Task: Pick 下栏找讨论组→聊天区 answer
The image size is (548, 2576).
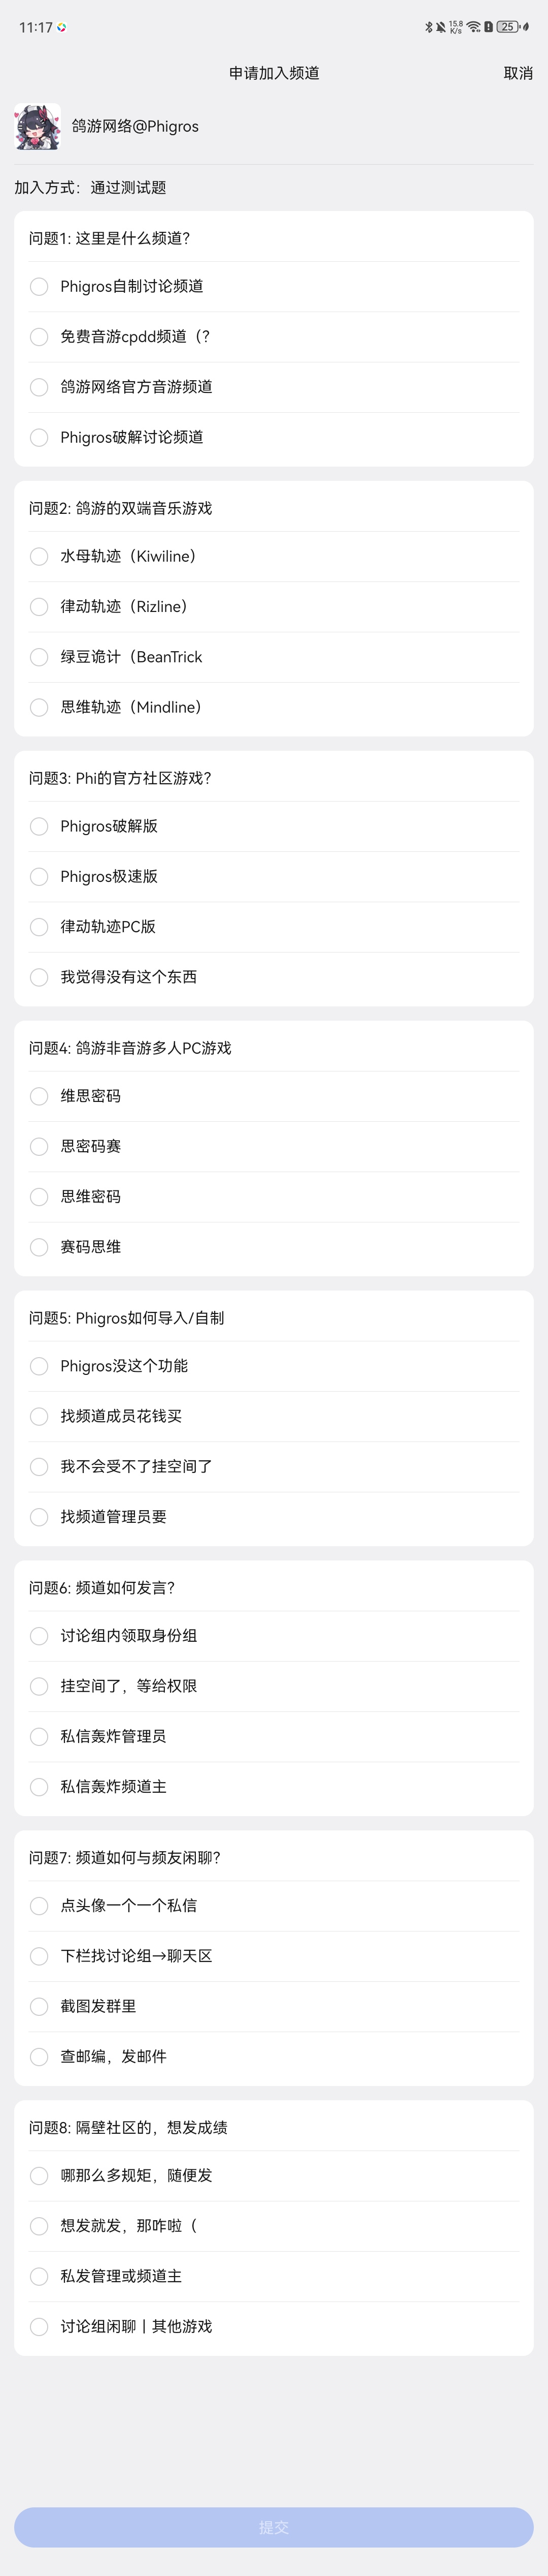Action: click(x=273, y=1956)
